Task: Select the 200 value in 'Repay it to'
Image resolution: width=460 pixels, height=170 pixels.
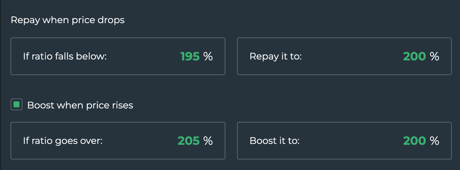Action: [x=414, y=57]
